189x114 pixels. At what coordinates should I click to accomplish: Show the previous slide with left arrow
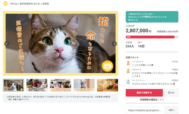pyautogui.click(x=7, y=44)
